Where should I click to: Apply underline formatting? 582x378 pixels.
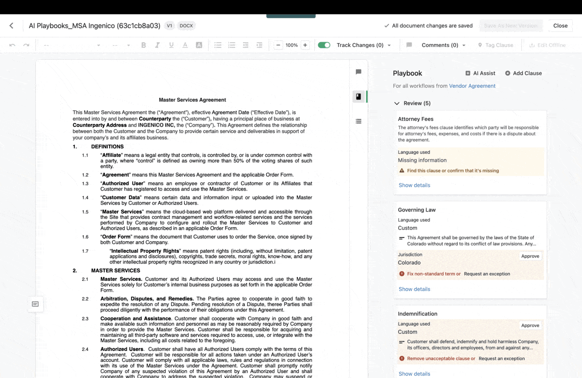[171, 45]
